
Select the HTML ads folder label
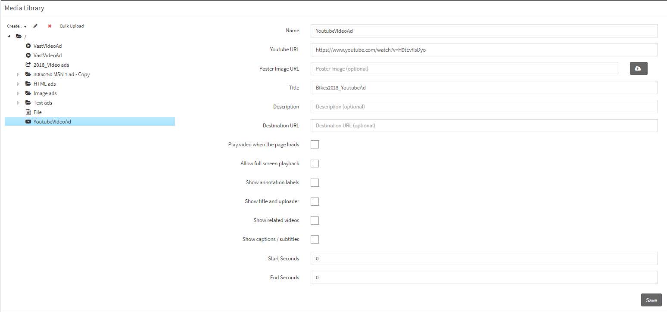tap(44, 84)
